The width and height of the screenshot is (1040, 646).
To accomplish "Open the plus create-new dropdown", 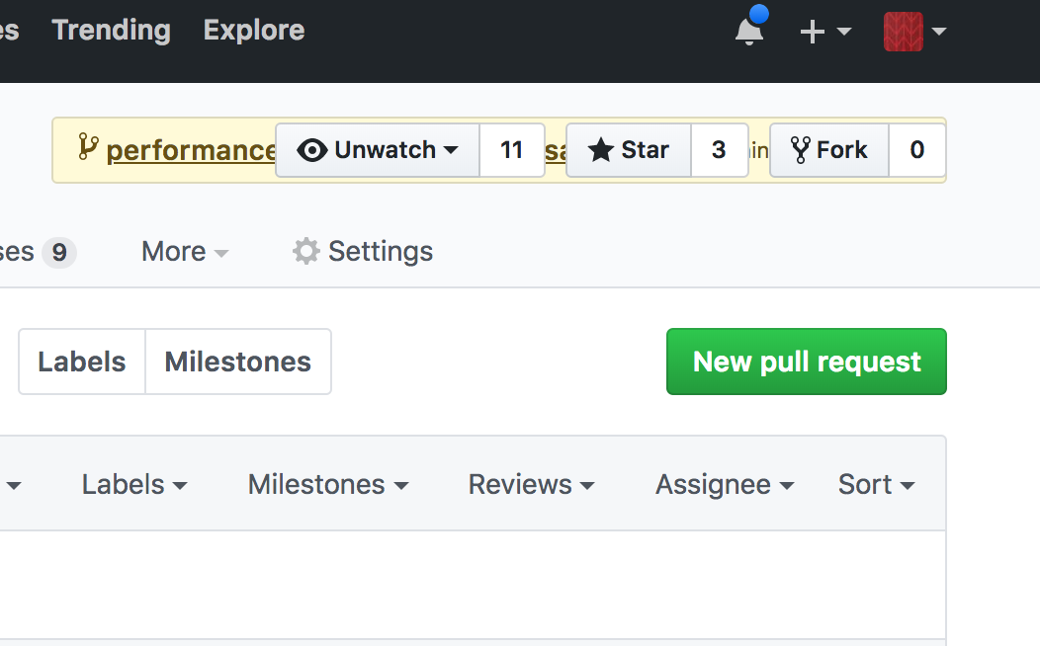I will click(x=825, y=32).
